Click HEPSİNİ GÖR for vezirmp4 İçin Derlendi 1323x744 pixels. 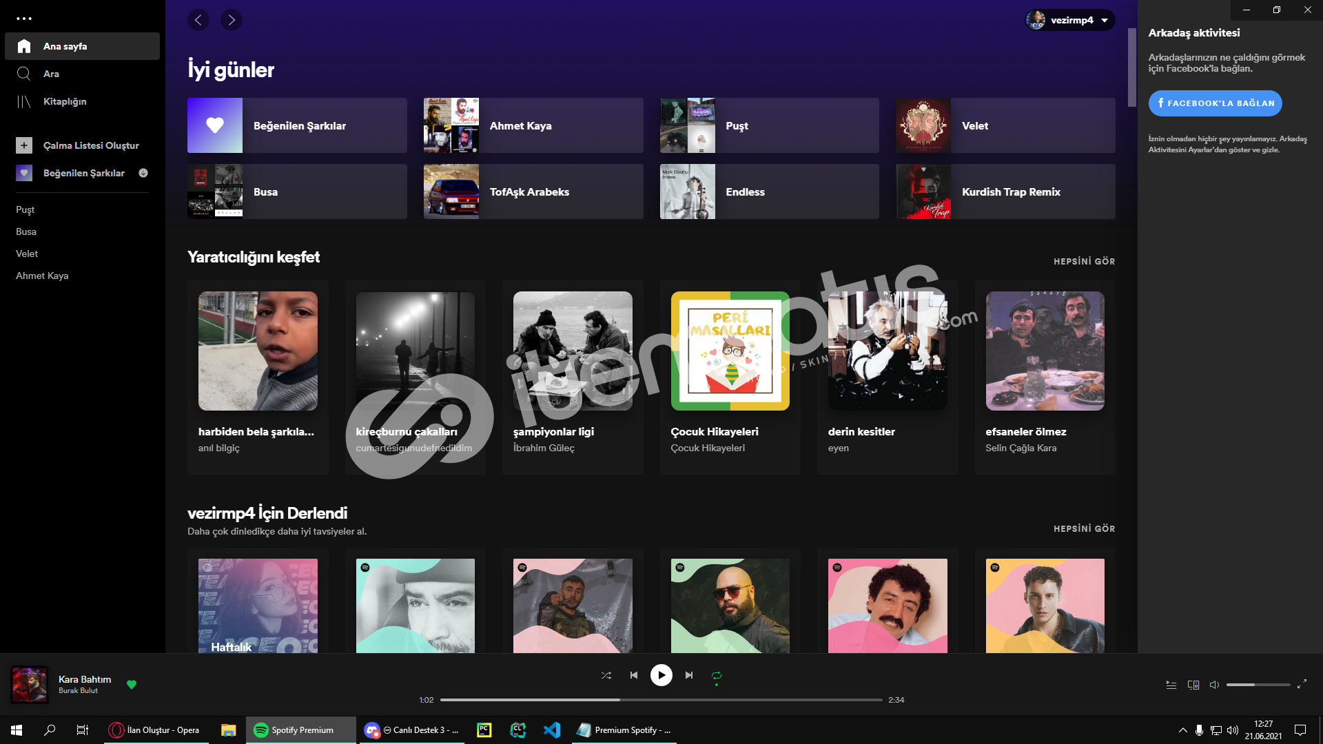coord(1084,528)
